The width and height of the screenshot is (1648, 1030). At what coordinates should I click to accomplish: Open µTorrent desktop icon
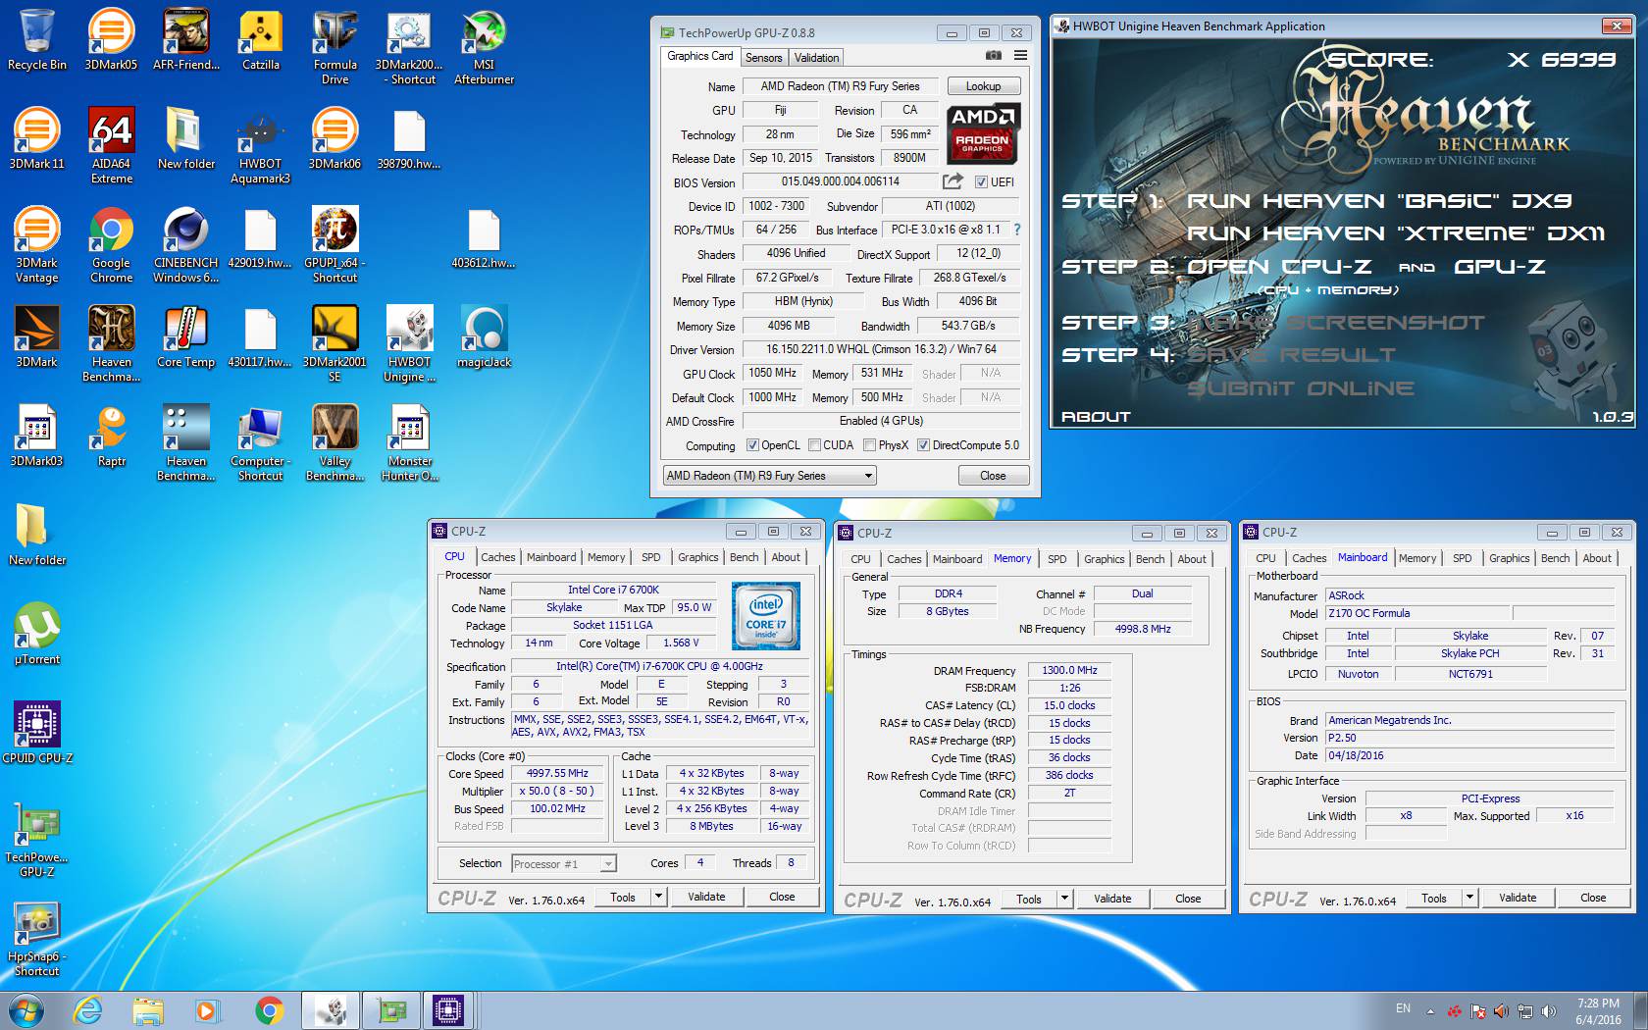[37, 634]
